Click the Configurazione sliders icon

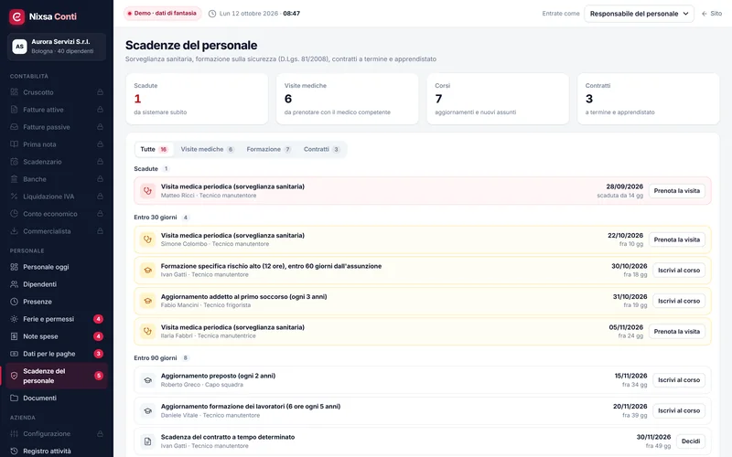14,433
